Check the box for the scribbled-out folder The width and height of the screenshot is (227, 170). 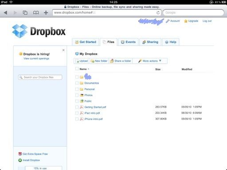click(77, 77)
